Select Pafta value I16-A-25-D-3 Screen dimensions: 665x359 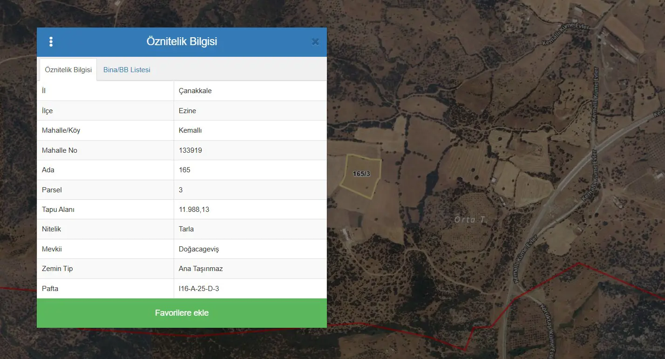pos(199,289)
